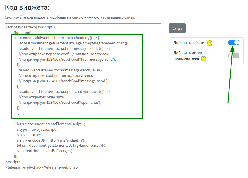This screenshot has width=248, height=178.
Task: Click the 'tocha:open-chat-window' listener line
Action: [64, 92]
